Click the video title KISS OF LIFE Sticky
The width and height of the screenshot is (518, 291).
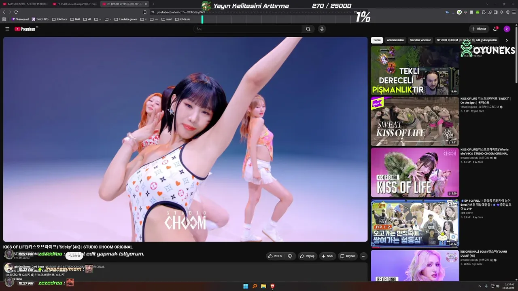pyautogui.click(x=68, y=247)
